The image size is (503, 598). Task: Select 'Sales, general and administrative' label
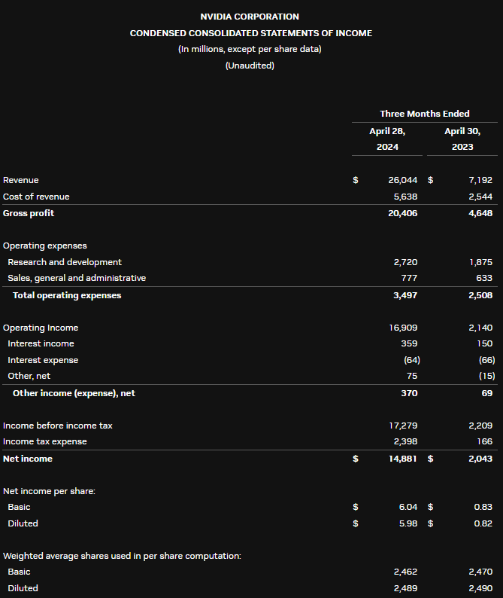[x=77, y=278]
